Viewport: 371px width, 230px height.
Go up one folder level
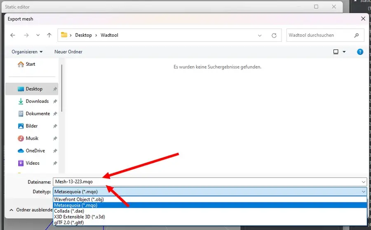[x=49, y=36]
